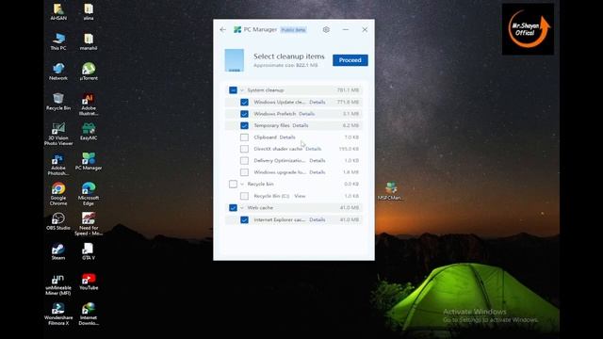
Task: Open Details for Delivery Optimization
Action: click(x=318, y=161)
